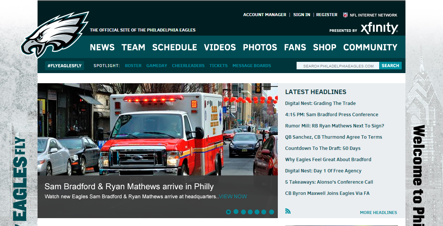This screenshot has width=443, height=226.
Task: Click the SEARCH button
Action: [x=390, y=66]
